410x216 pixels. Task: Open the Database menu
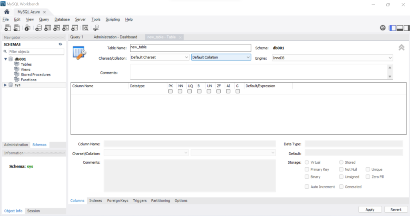click(62, 19)
